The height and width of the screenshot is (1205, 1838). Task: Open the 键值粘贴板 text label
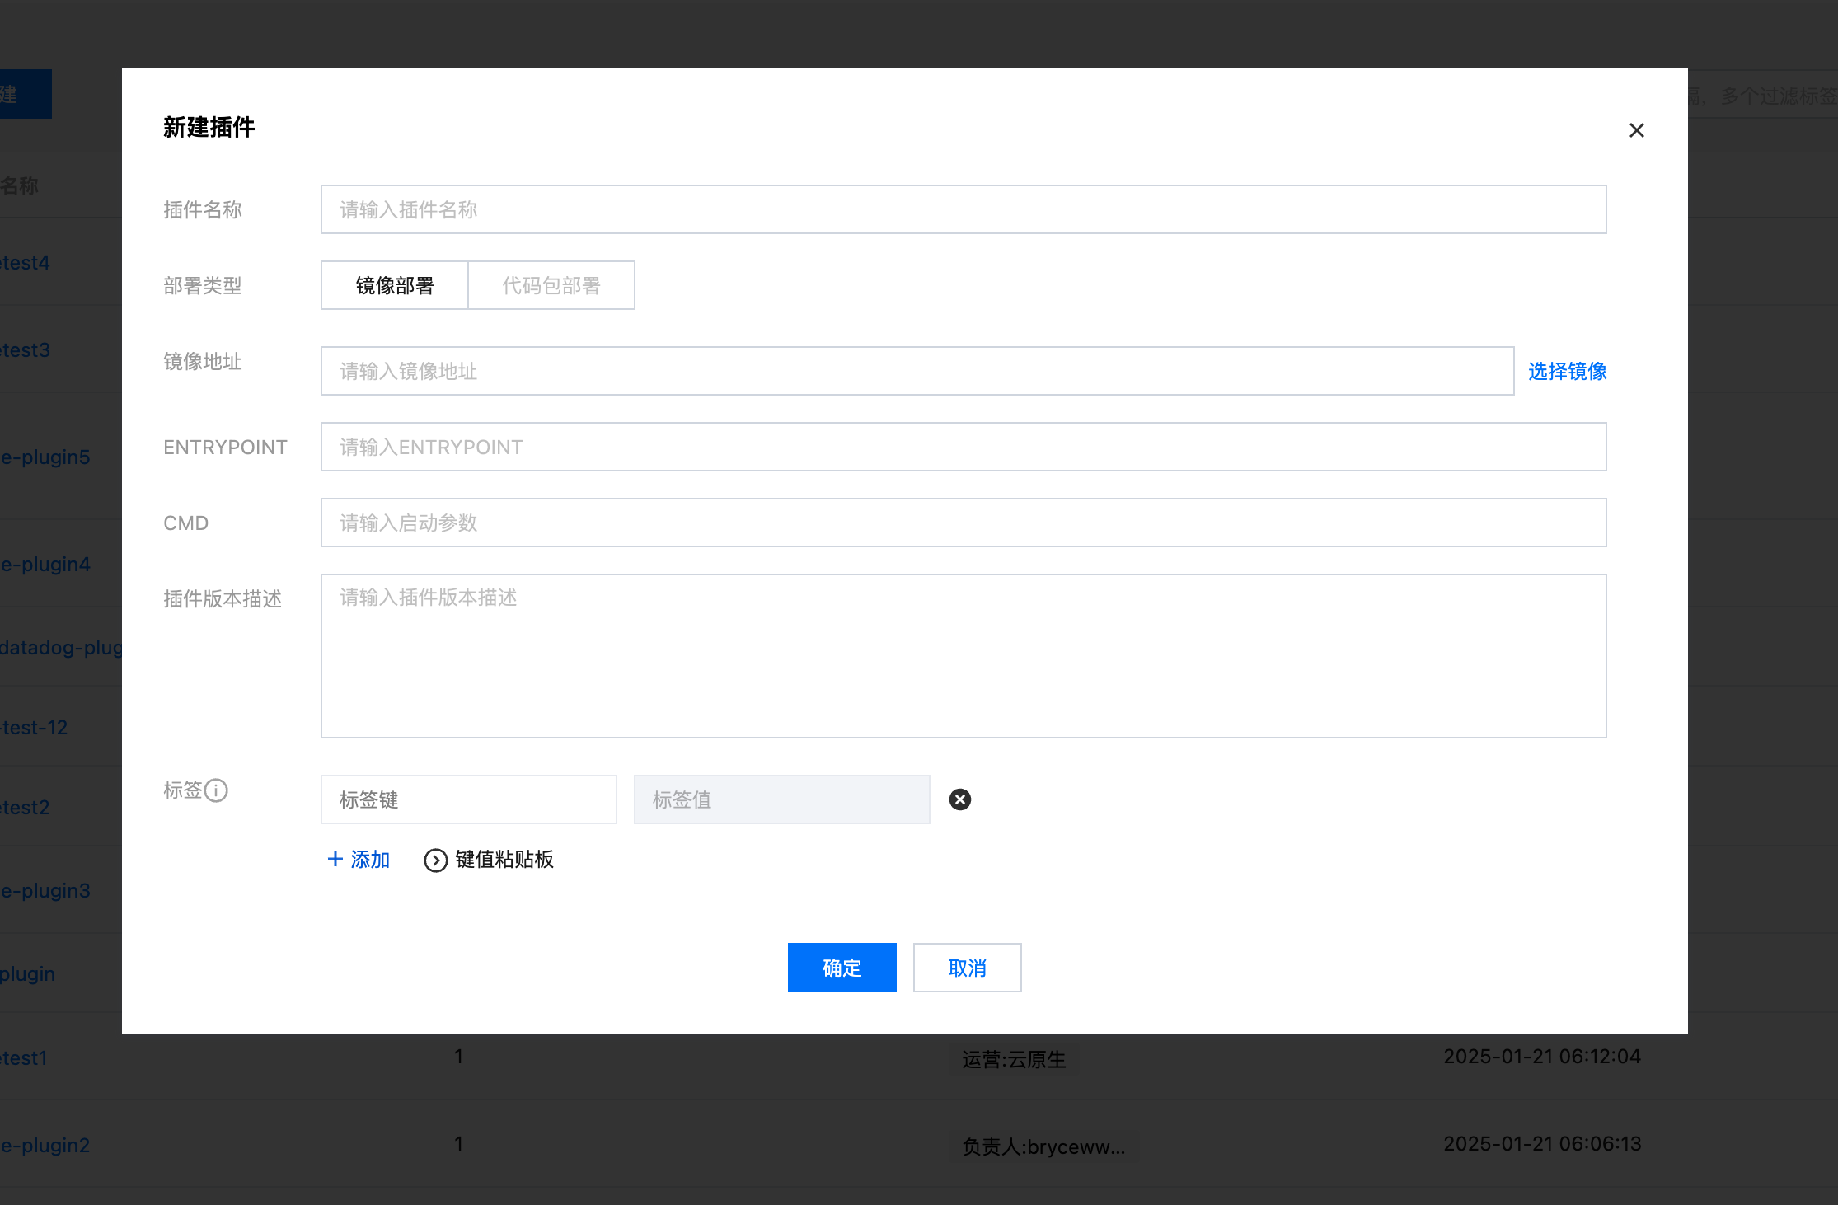504,860
